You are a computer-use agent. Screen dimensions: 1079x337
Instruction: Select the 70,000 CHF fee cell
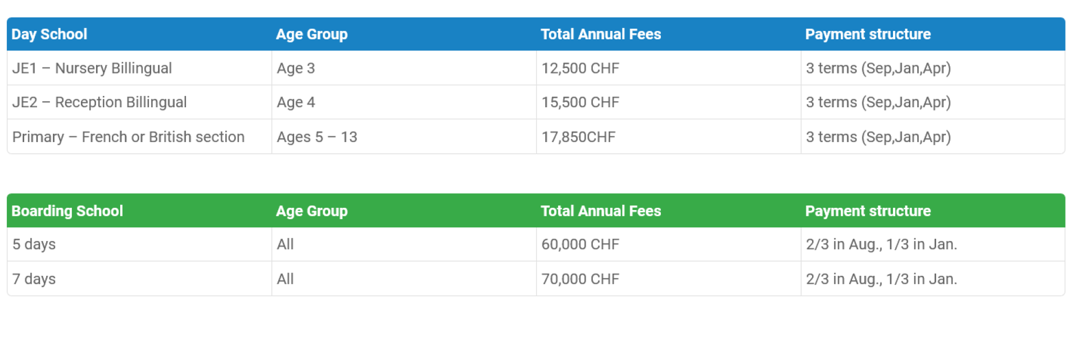[x=580, y=279]
